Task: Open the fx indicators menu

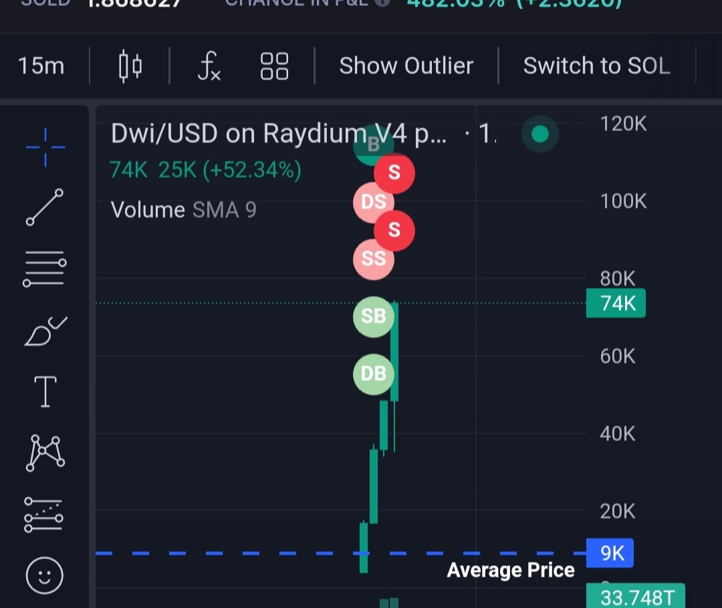Action: 209,66
